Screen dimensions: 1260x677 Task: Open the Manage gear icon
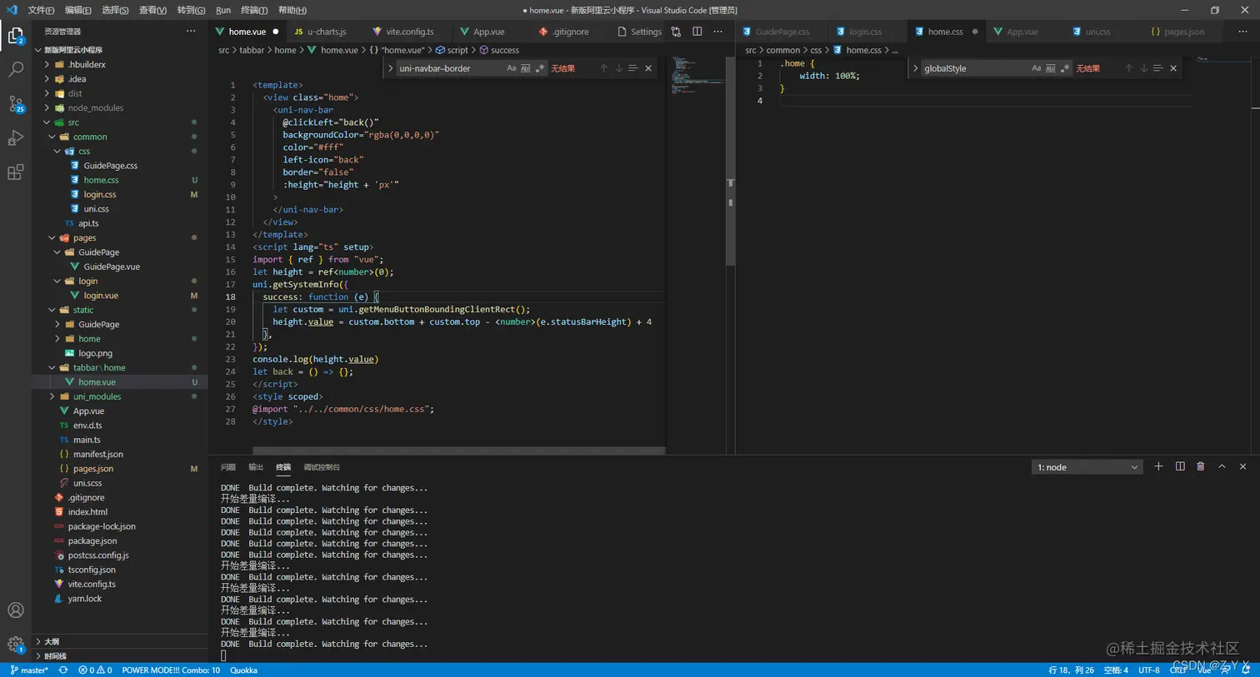(x=16, y=645)
